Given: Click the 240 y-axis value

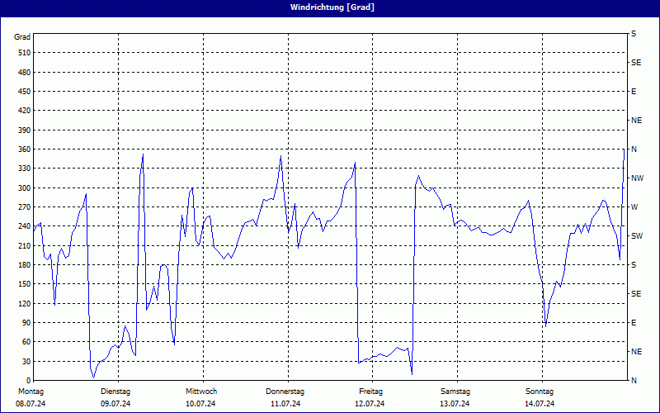Looking at the screenshot, I should 25,226.
